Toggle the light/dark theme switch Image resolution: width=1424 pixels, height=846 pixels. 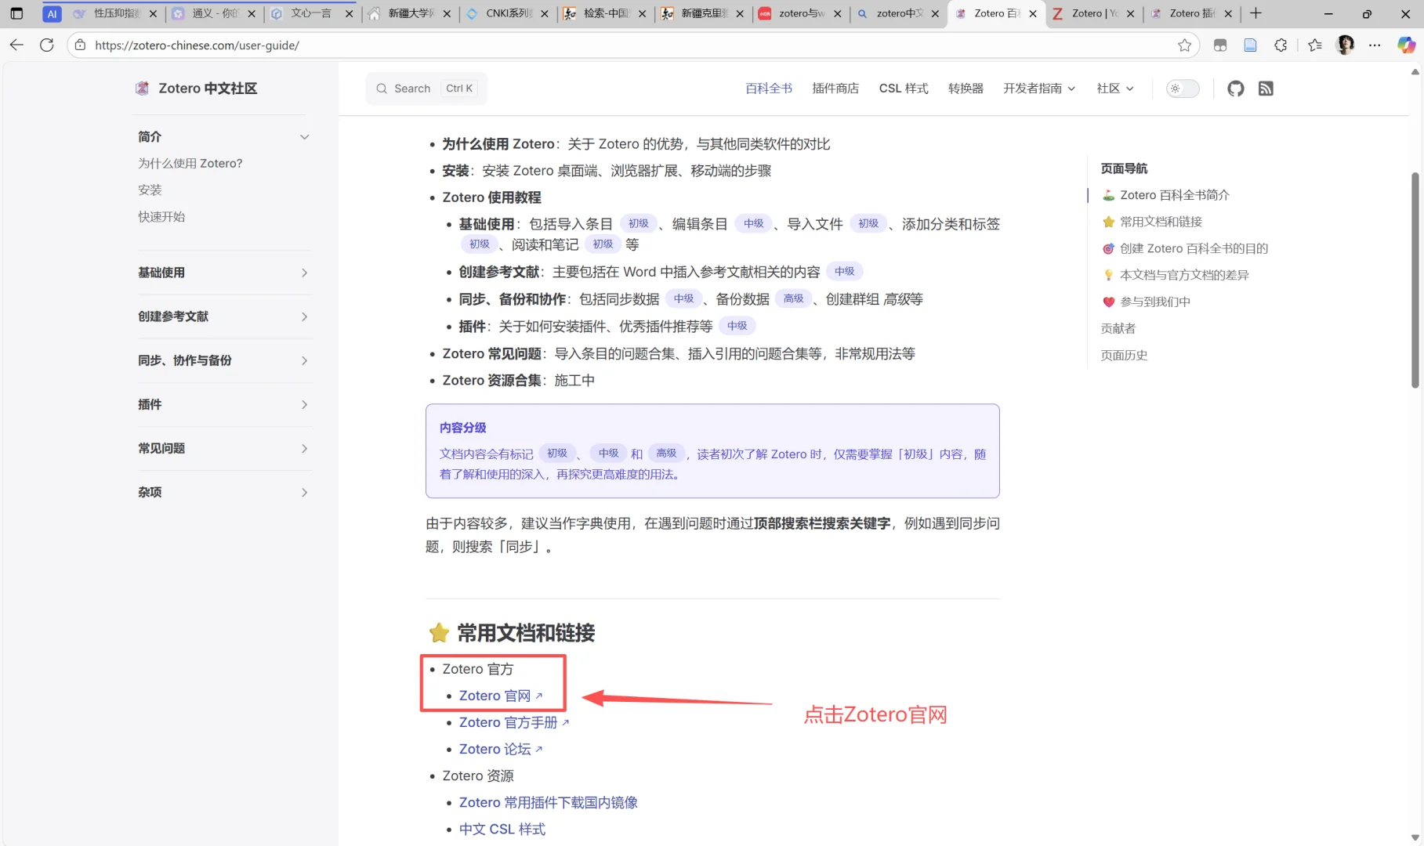point(1182,89)
